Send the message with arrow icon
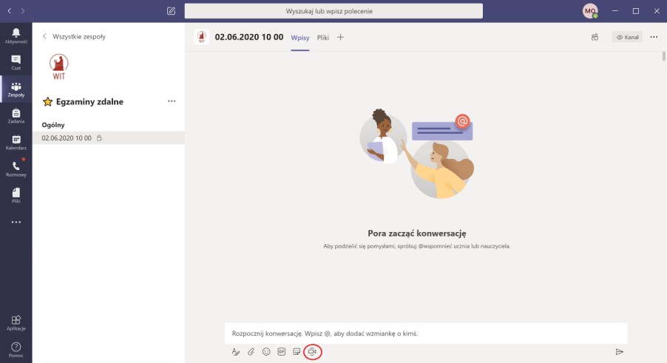 [620, 352]
